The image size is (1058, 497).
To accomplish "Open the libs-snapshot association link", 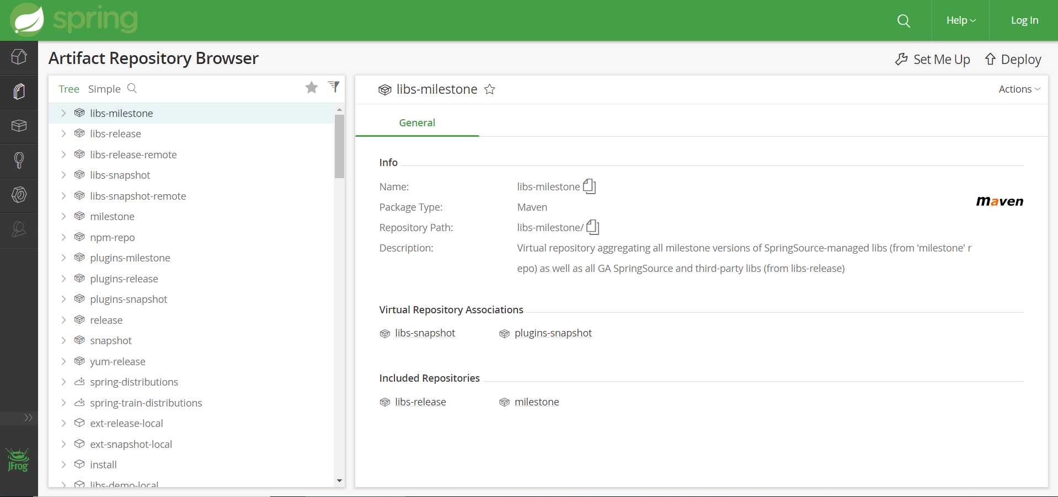I will pos(425,333).
